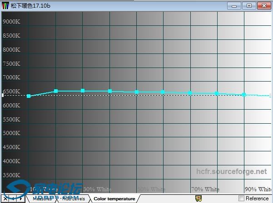Maximize the color temperature window
This screenshot has height=203, width=273.
(x=249, y=5)
